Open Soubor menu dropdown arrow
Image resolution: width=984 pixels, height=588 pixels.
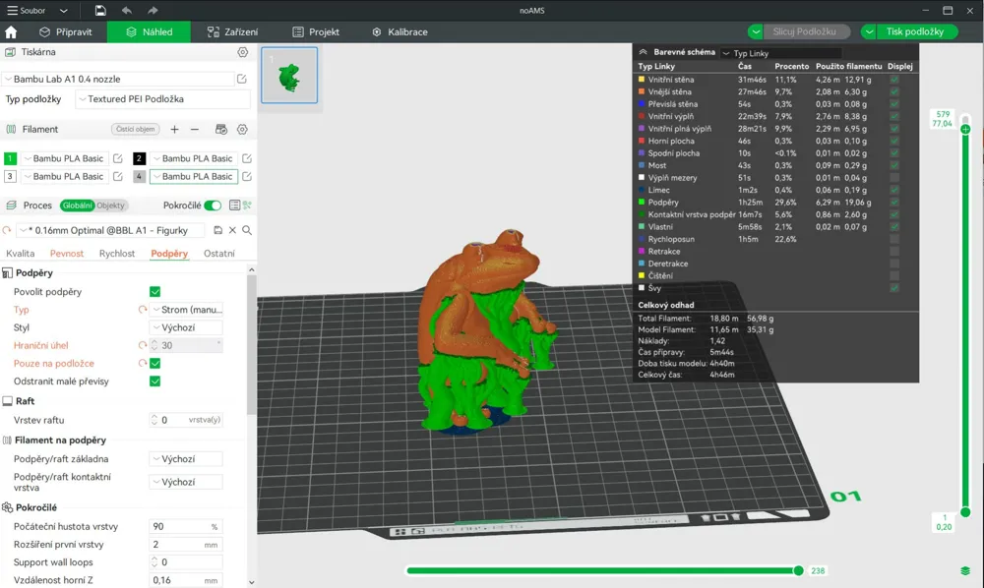coord(63,11)
